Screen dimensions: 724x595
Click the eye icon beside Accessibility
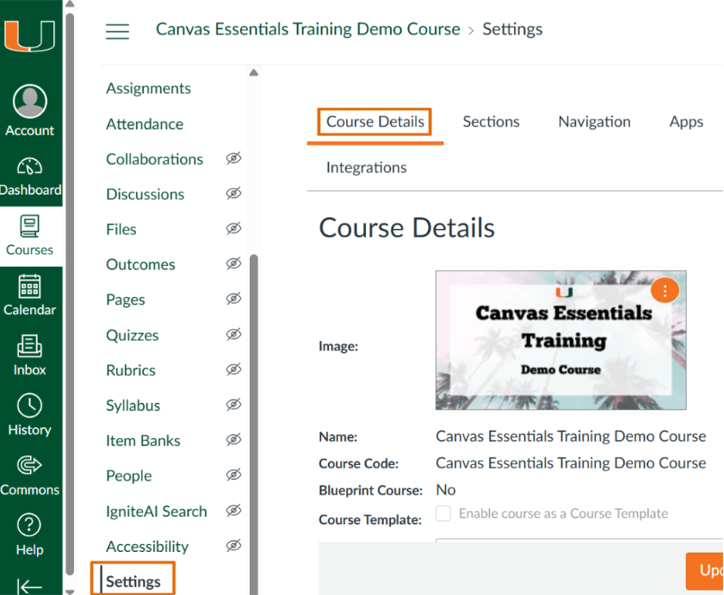[x=233, y=546]
